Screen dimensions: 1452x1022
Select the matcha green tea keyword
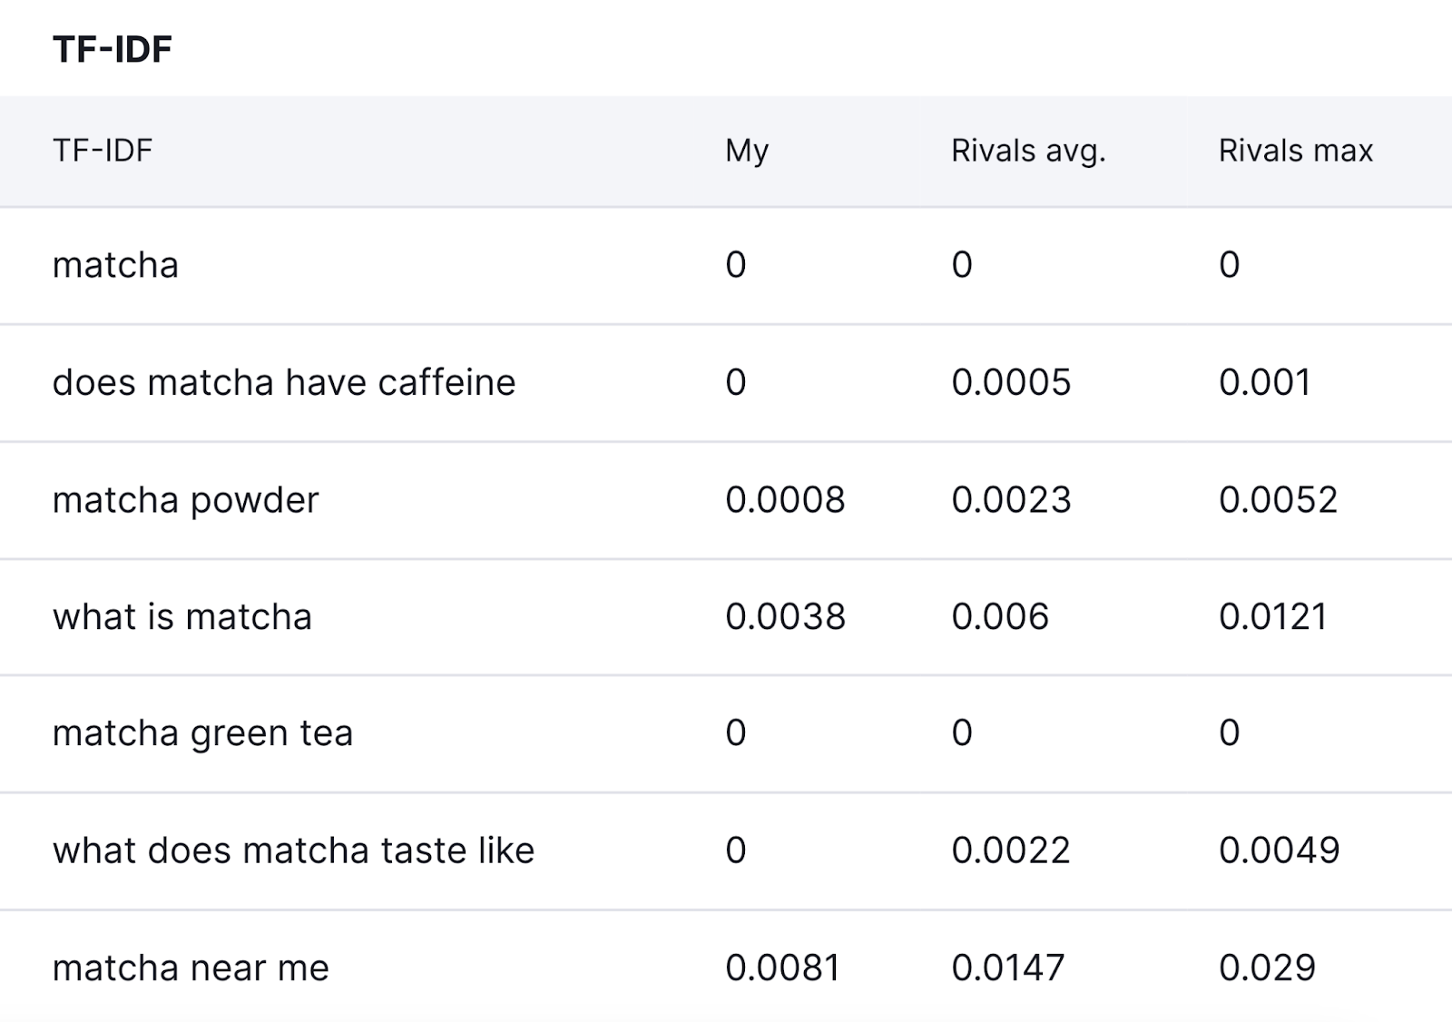coord(201,733)
